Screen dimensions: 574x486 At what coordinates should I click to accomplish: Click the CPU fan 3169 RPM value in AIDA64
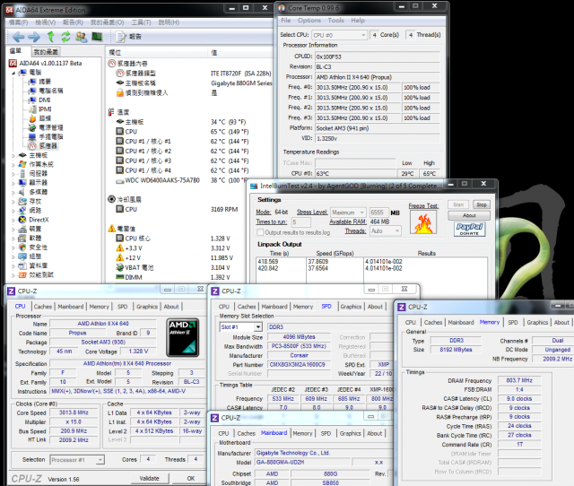coord(224,209)
